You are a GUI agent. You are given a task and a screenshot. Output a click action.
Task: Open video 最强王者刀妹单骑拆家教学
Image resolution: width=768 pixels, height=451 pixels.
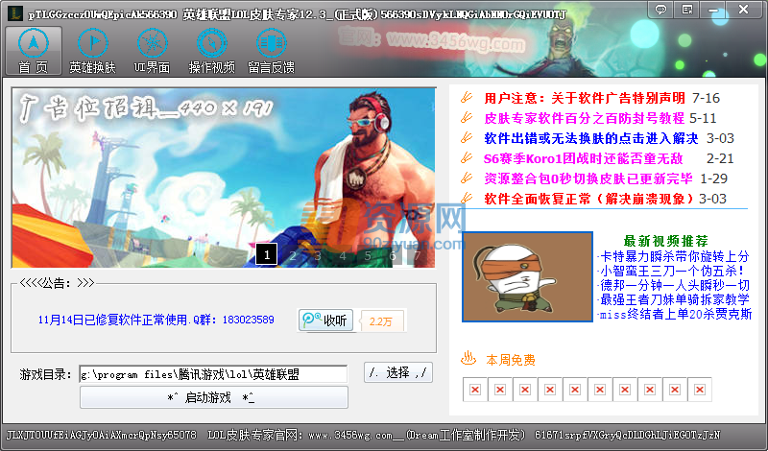pyautogui.click(x=675, y=299)
